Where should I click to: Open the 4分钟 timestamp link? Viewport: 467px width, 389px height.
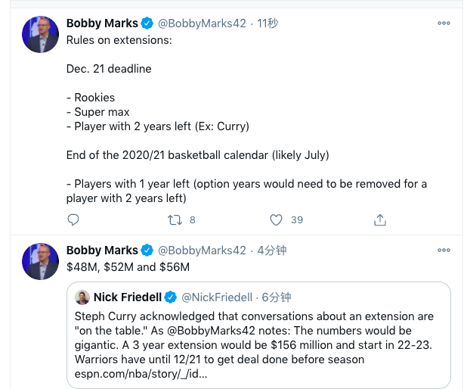(271, 251)
